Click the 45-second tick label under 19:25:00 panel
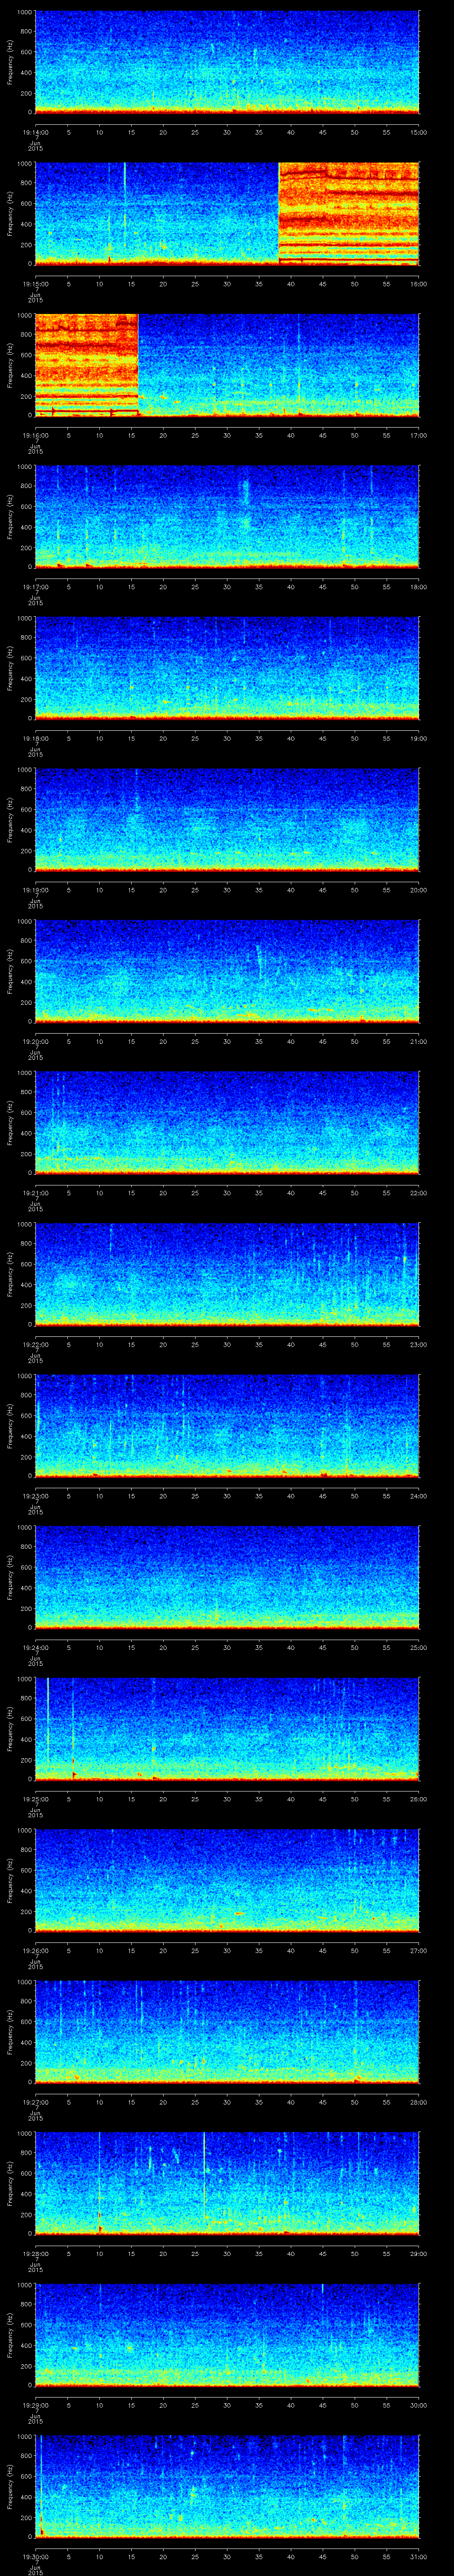454x2576 pixels. click(x=322, y=1799)
